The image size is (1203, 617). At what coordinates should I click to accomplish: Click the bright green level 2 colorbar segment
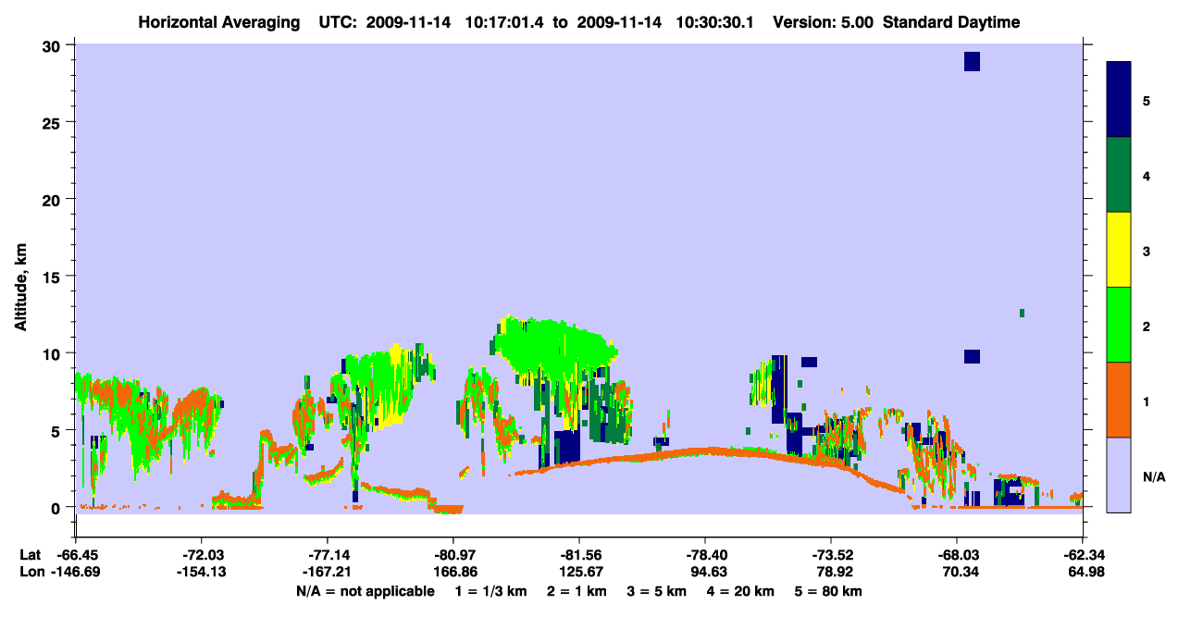pyautogui.click(x=1119, y=325)
